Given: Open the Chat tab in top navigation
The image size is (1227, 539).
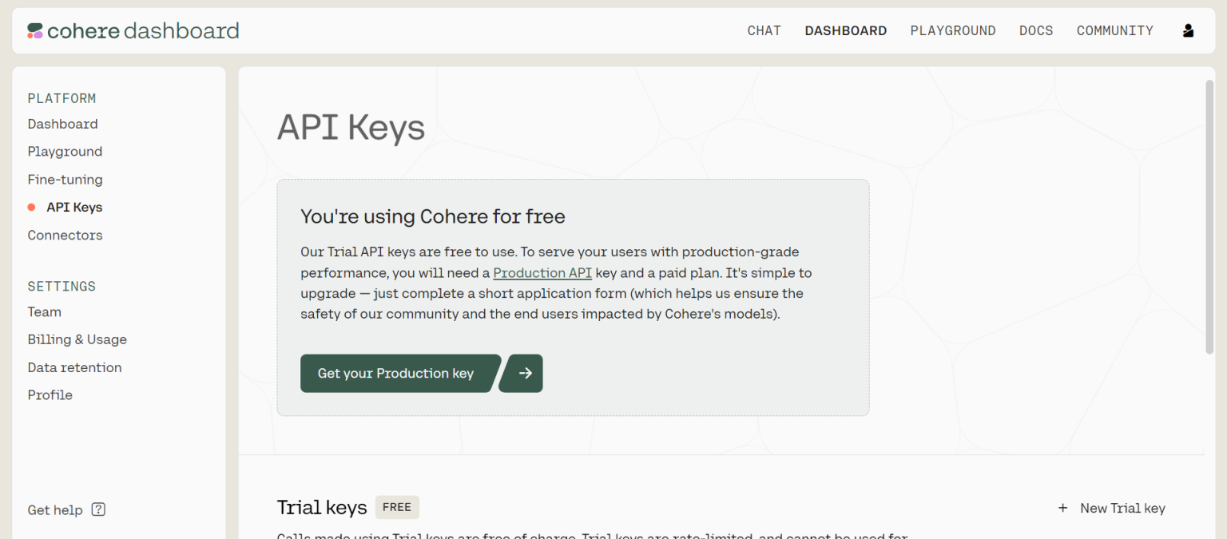Looking at the screenshot, I should tap(764, 31).
